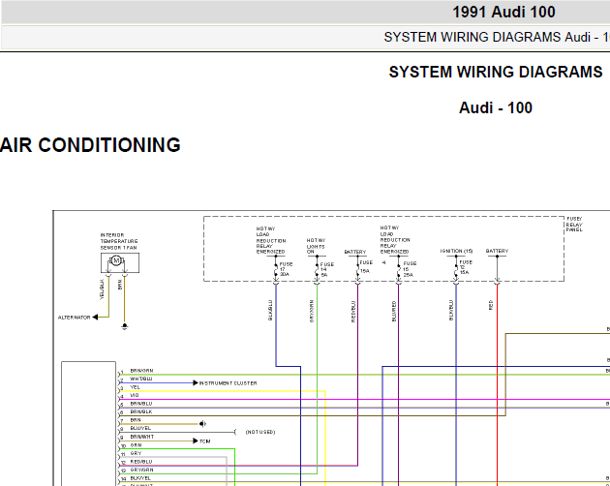
Task: Click the "IGNITION (15)" label
Action: tap(456, 251)
